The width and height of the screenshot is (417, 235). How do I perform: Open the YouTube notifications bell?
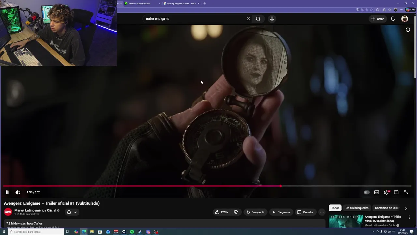[x=393, y=19]
